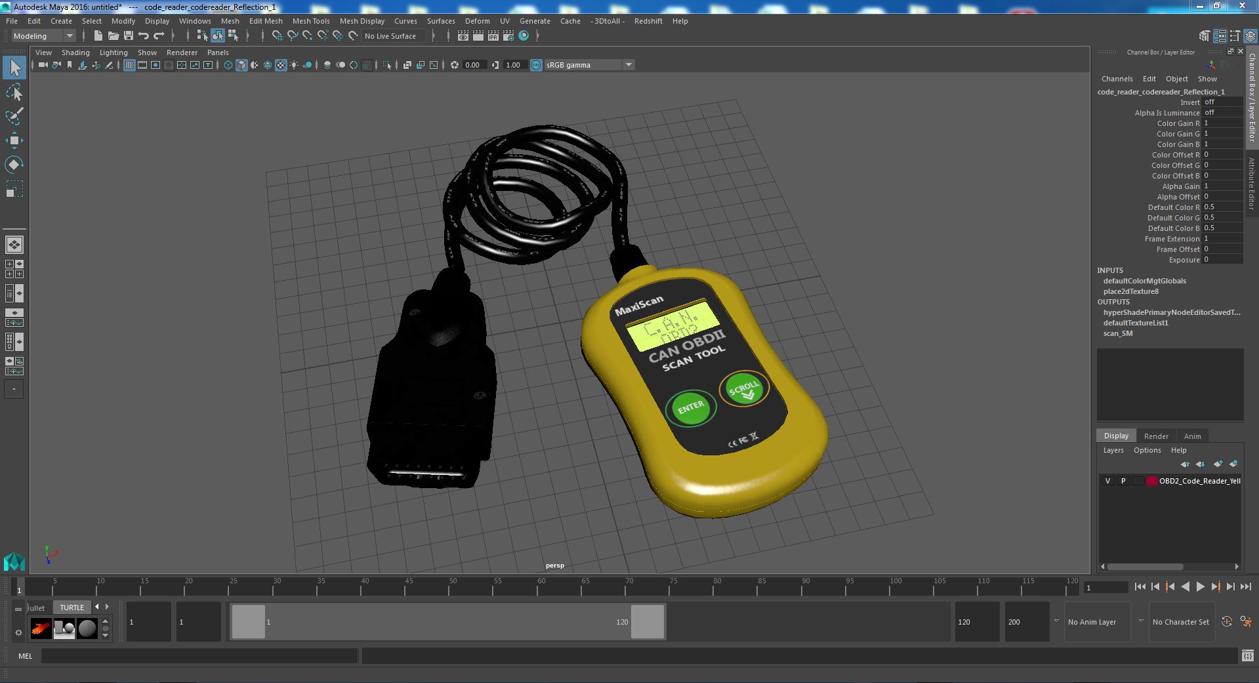Toggle visibility V of OBD2_Code_Reader layer
The height and width of the screenshot is (683, 1259).
pyautogui.click(x=1107, y=481)
